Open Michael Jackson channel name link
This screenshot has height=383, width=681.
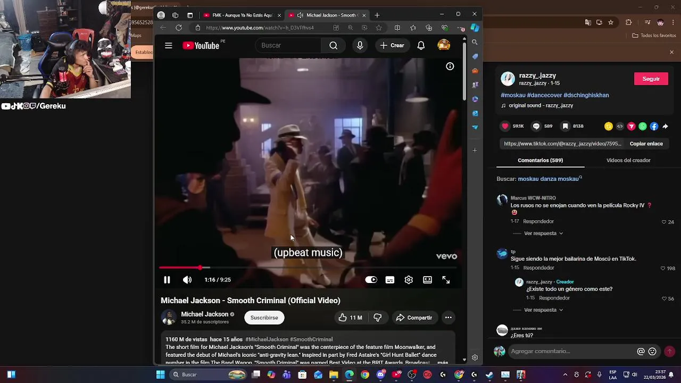pyautogui.click(x=204, y=314)
